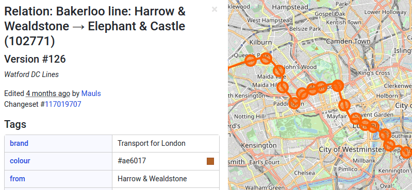Select the station marker over Queen's Park label

pos(251,61)
